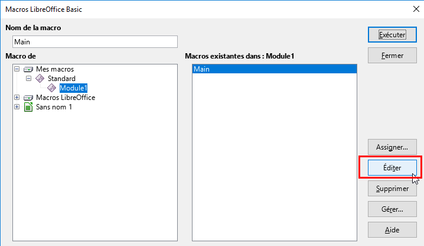Select the Mes macros label

click(x=55, y=69)
